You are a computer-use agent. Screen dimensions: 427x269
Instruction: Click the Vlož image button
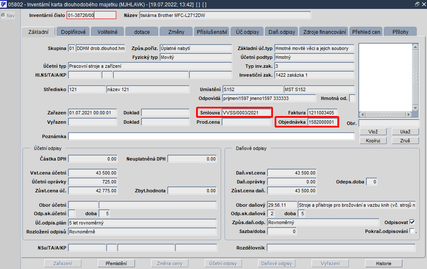click(373, 132)
